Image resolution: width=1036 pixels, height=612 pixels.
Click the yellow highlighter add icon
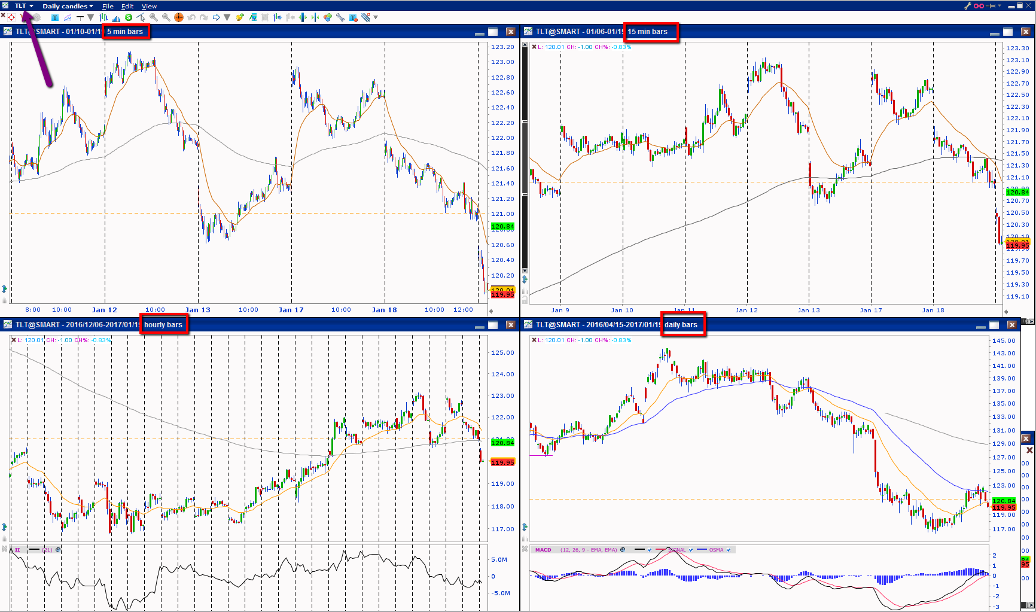(240, 17)
